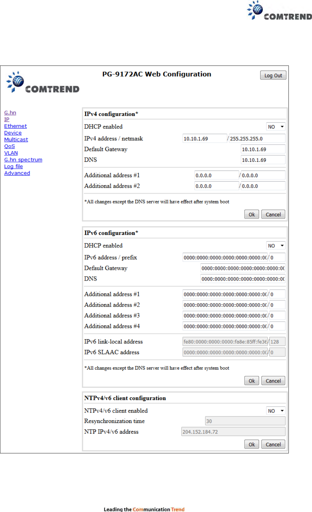
Task: Focus the IPv6 DNS input field
Action: click(x=243, y=279)
